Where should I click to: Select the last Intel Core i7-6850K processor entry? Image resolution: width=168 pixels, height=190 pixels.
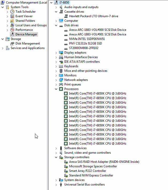click(x=98, y=144)
